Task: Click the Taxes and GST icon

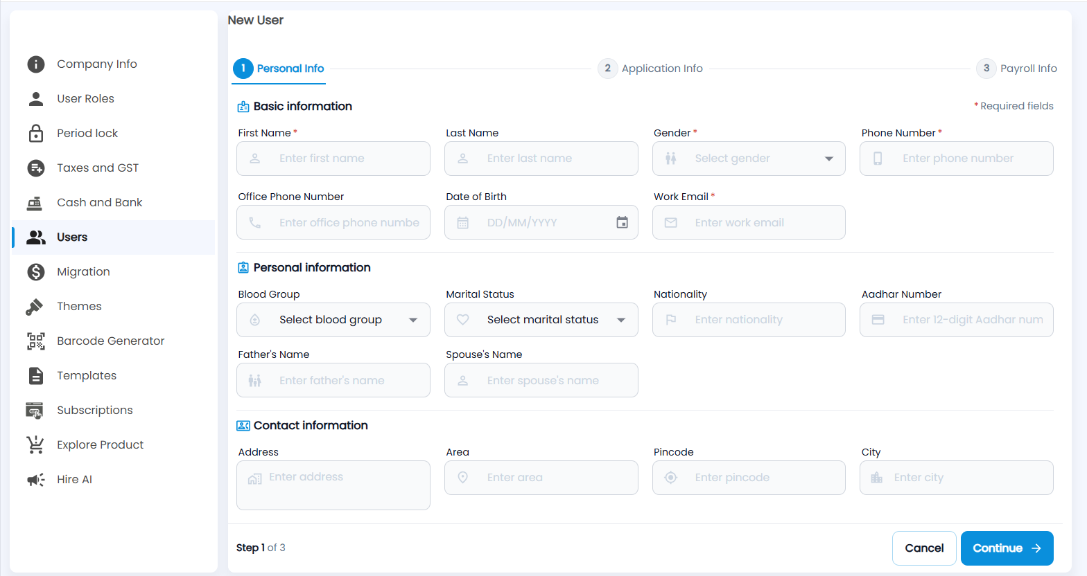Action: [x=36, y=168]
